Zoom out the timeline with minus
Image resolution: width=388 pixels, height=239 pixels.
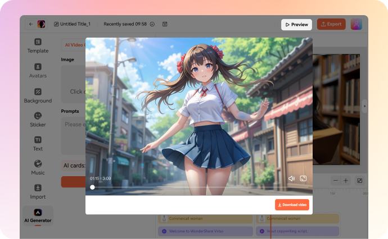[336, 181]
